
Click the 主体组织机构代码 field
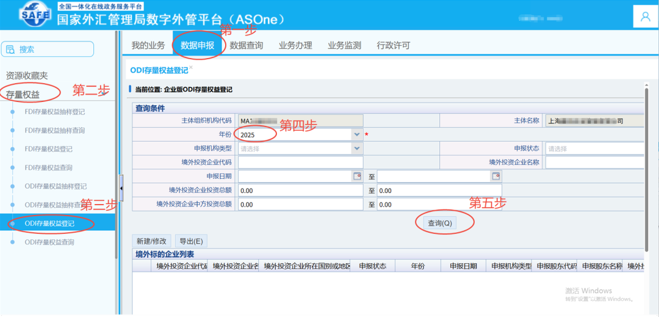[x=300, y=121]
